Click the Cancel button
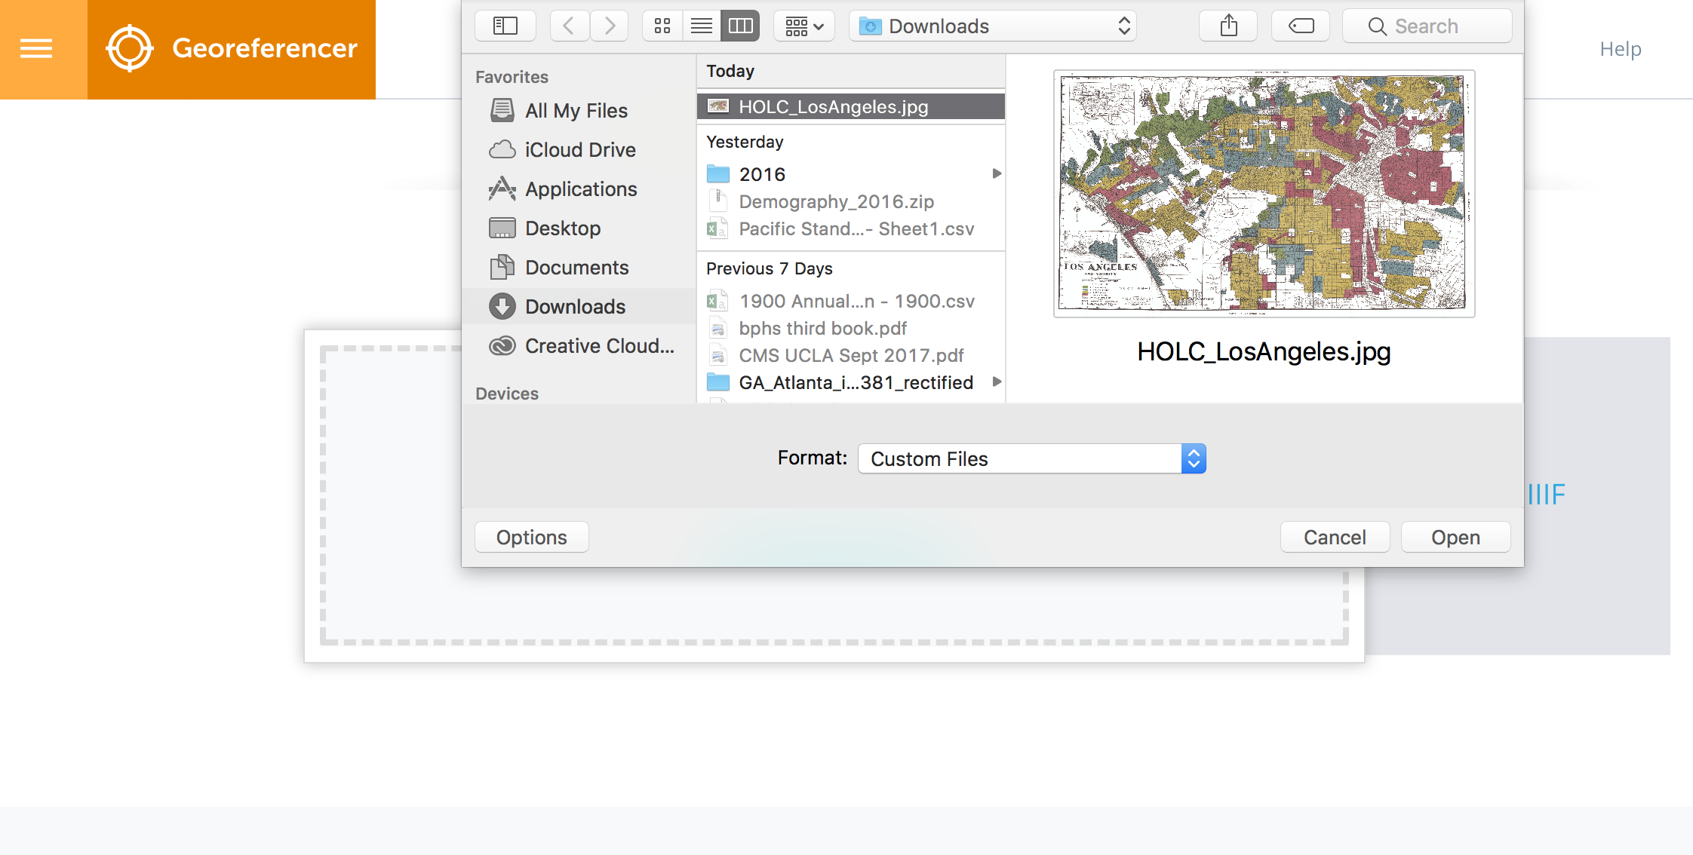 tap(1334, 538)
